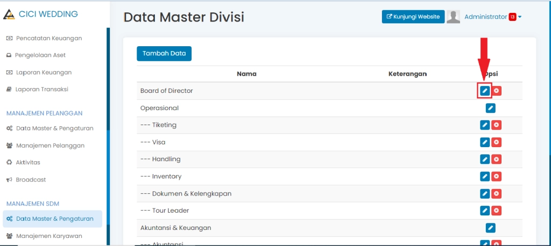
Task: Delete the Board of Director division
Action: 497,91
